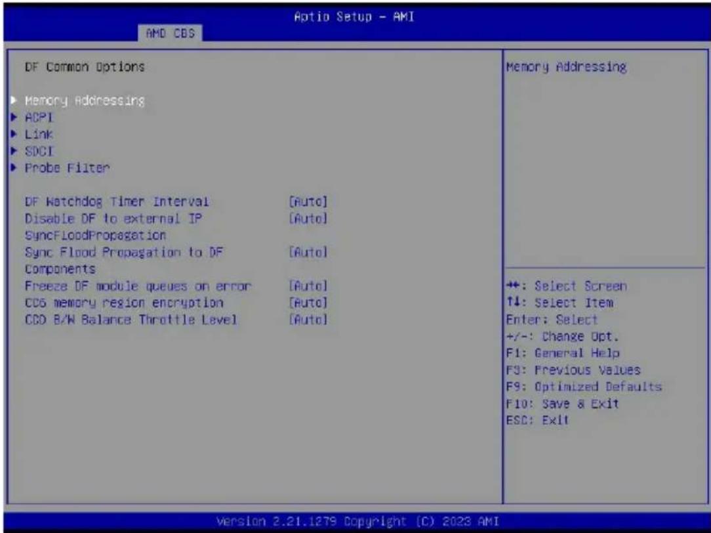
Task: Change Disable DF to external IP Auto value
Action: (308, 219)
